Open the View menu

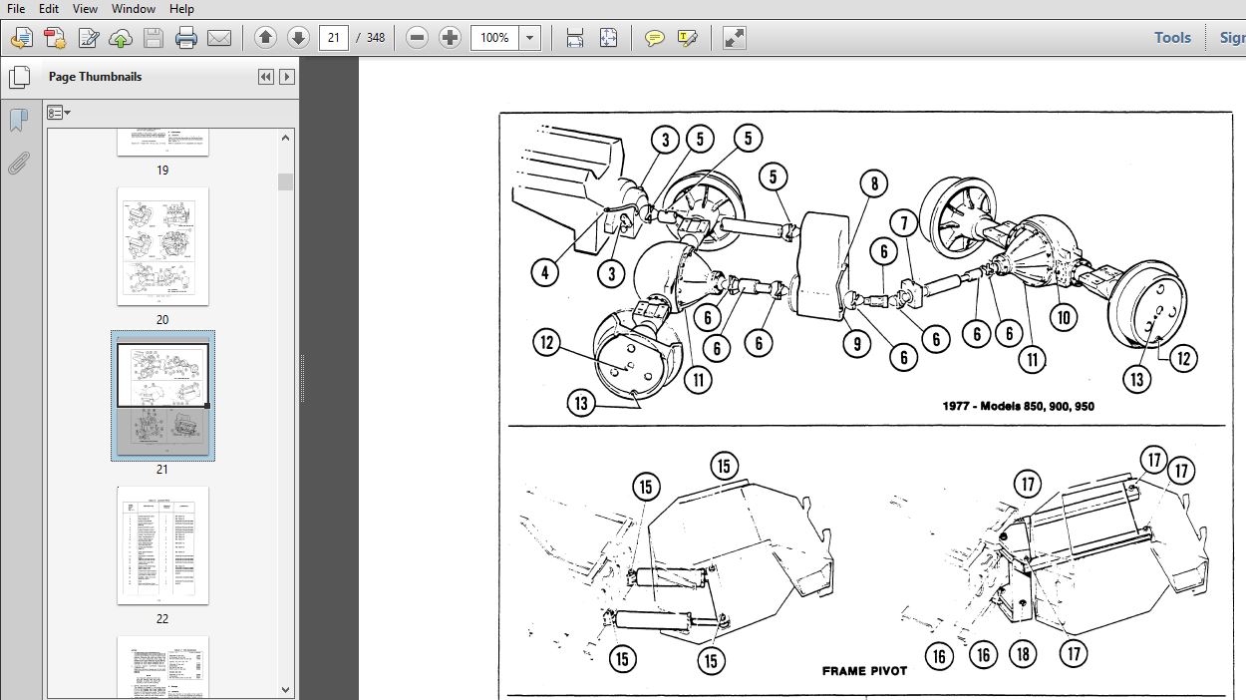click(85, 9)
